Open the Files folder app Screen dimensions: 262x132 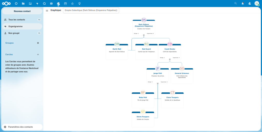coord(23,4)
